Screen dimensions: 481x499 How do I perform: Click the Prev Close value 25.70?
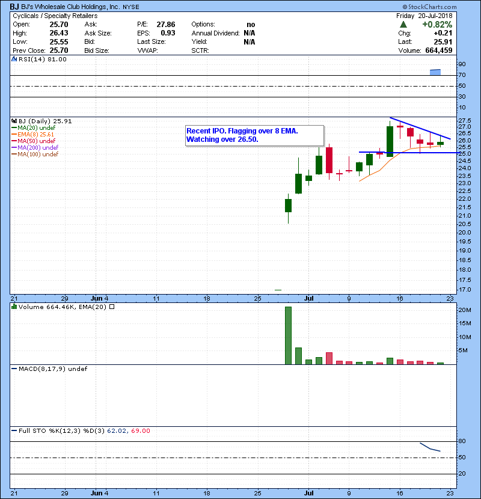59,51
